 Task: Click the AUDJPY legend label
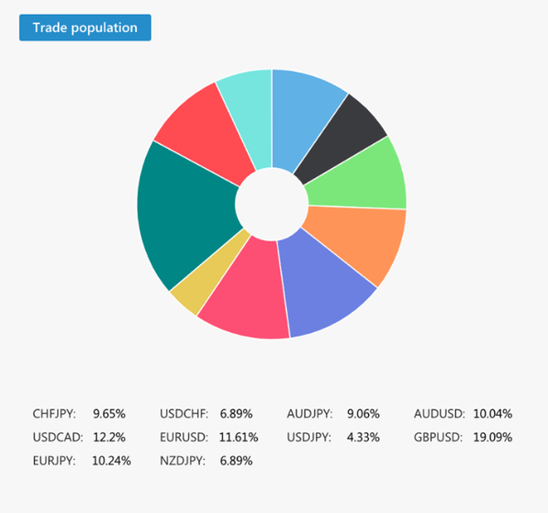310,414
